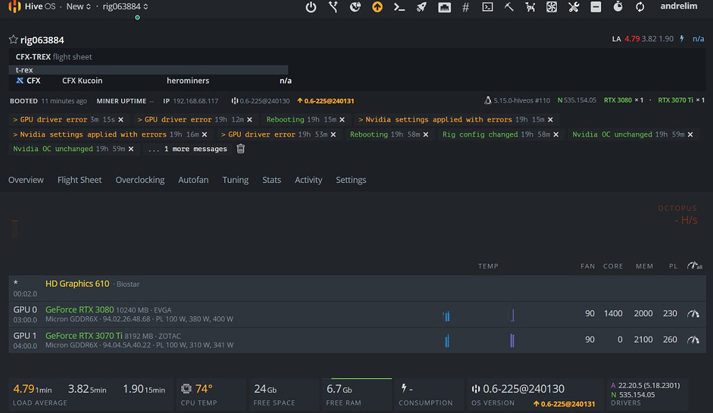The image size is (713, 413).
Task: Click the refresh arrows icon
Action: pyautogui.click(x=640, y=7)
